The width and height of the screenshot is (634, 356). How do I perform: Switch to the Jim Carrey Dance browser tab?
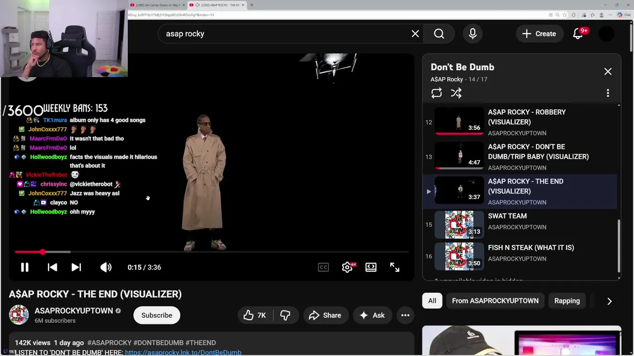(x=157, y=5)
